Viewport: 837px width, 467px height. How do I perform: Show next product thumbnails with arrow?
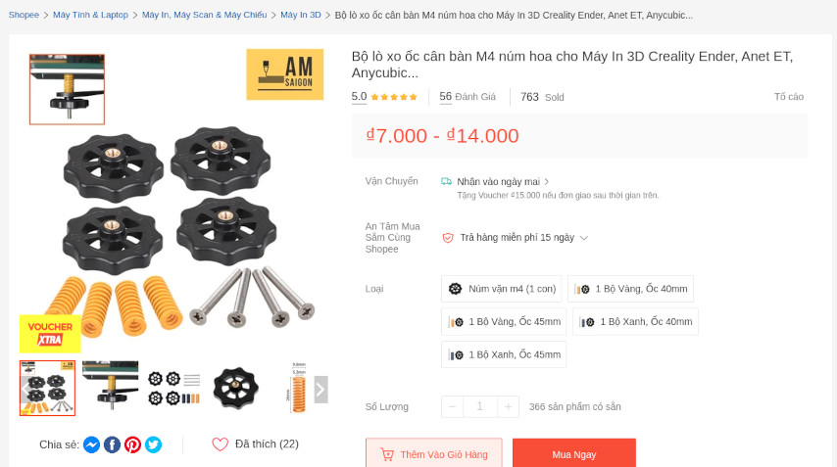(320, 390)
